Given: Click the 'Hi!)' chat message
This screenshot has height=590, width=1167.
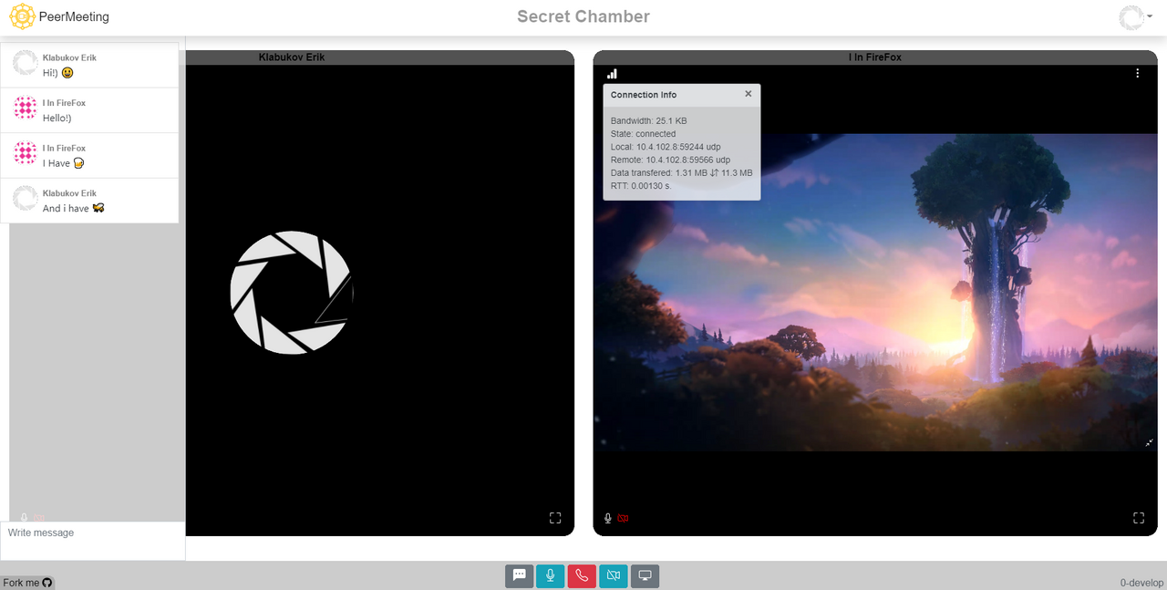Looking at the screenshot, I should tap(58, 73).
